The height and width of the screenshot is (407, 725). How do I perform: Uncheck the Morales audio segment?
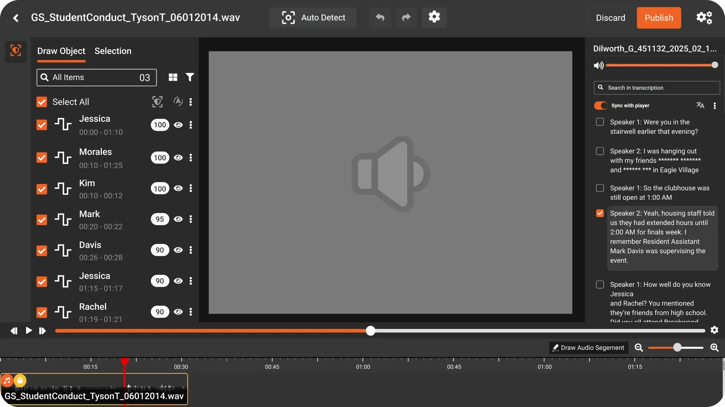coord(42,158)
